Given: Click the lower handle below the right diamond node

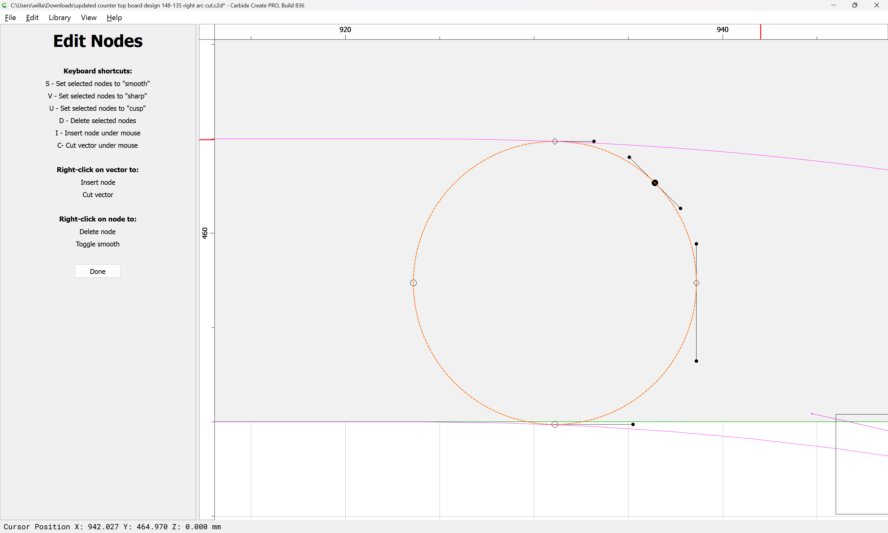Looking at the screenshot, I should (696, 361).
